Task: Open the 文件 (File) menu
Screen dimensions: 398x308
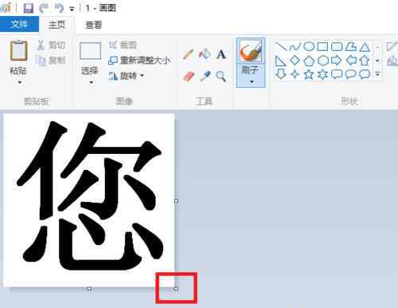Action: (19, 24)
